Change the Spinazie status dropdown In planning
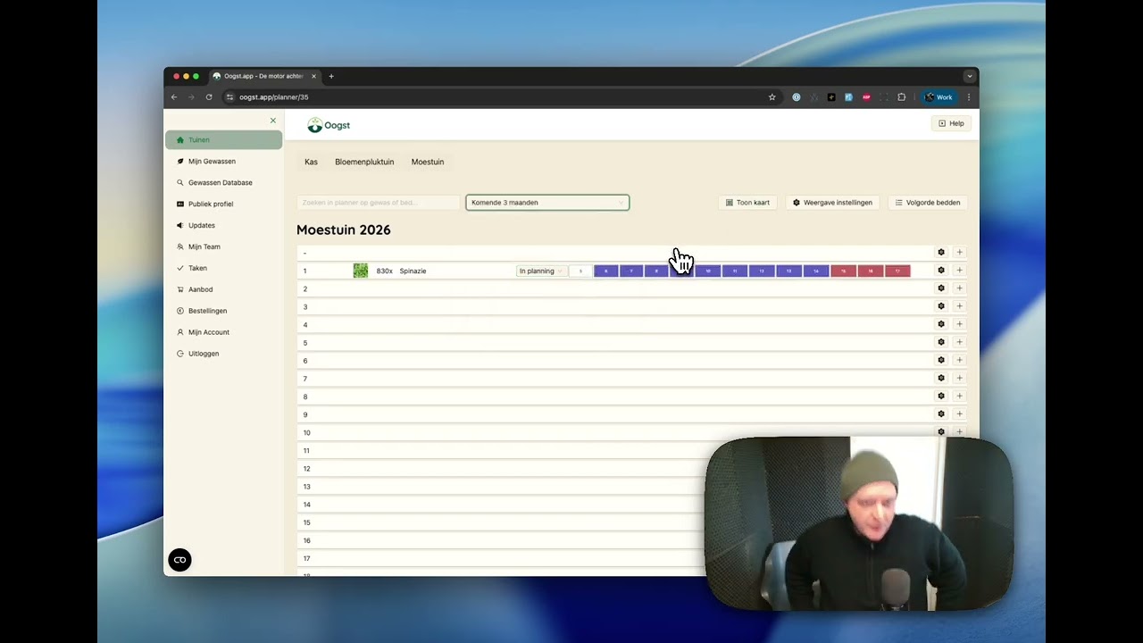This screenshot has width=1143, height=643. (541, 271)
